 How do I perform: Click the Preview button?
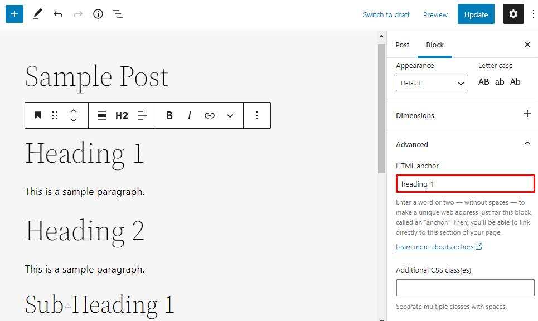(435, 14)
